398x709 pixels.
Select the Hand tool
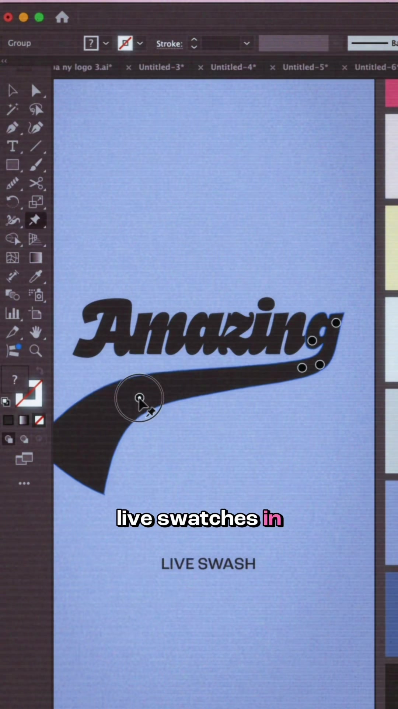pyautogui.click(x=36, y=332)
